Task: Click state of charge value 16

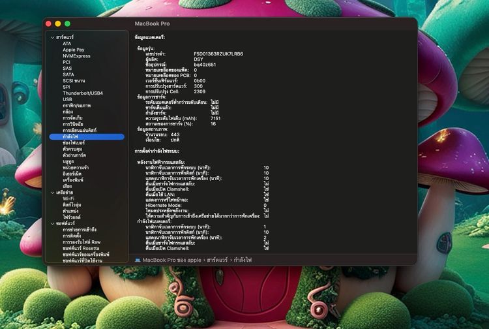Action: tap(213, 123)
